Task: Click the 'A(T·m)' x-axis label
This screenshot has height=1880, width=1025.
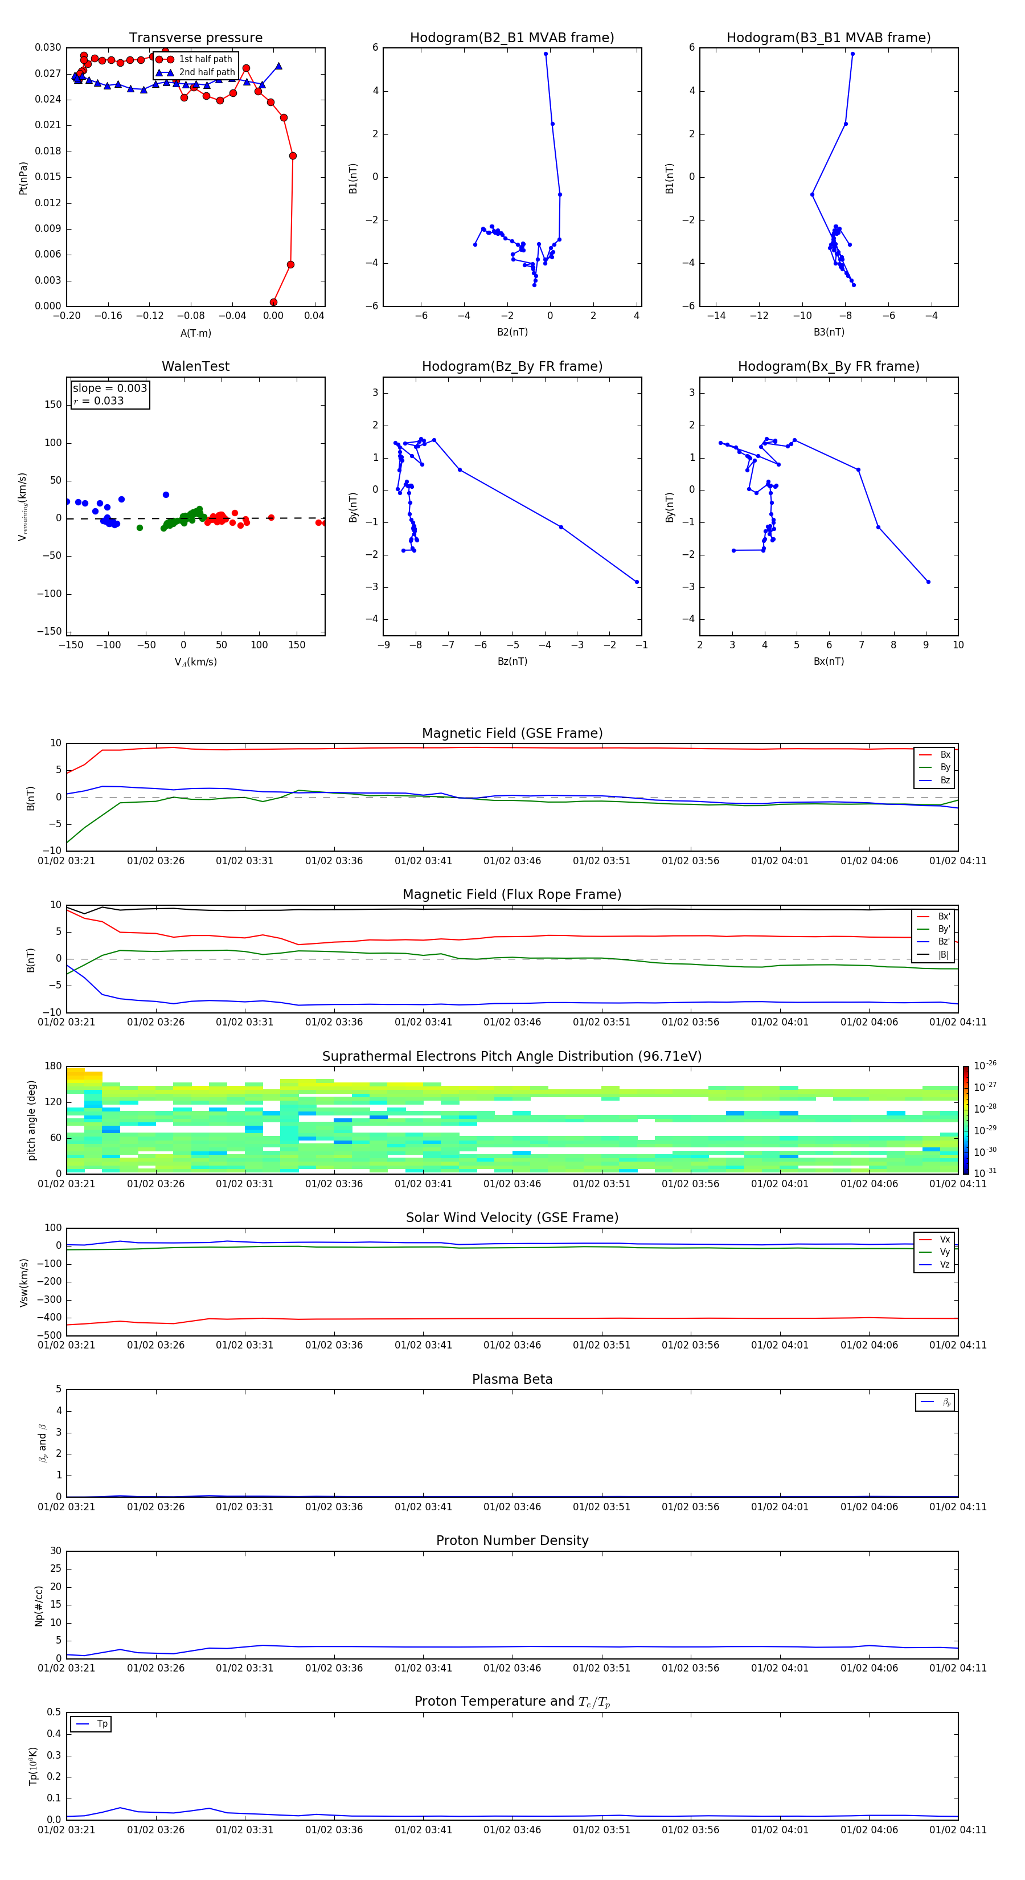Action: click(x=195, y=333)
